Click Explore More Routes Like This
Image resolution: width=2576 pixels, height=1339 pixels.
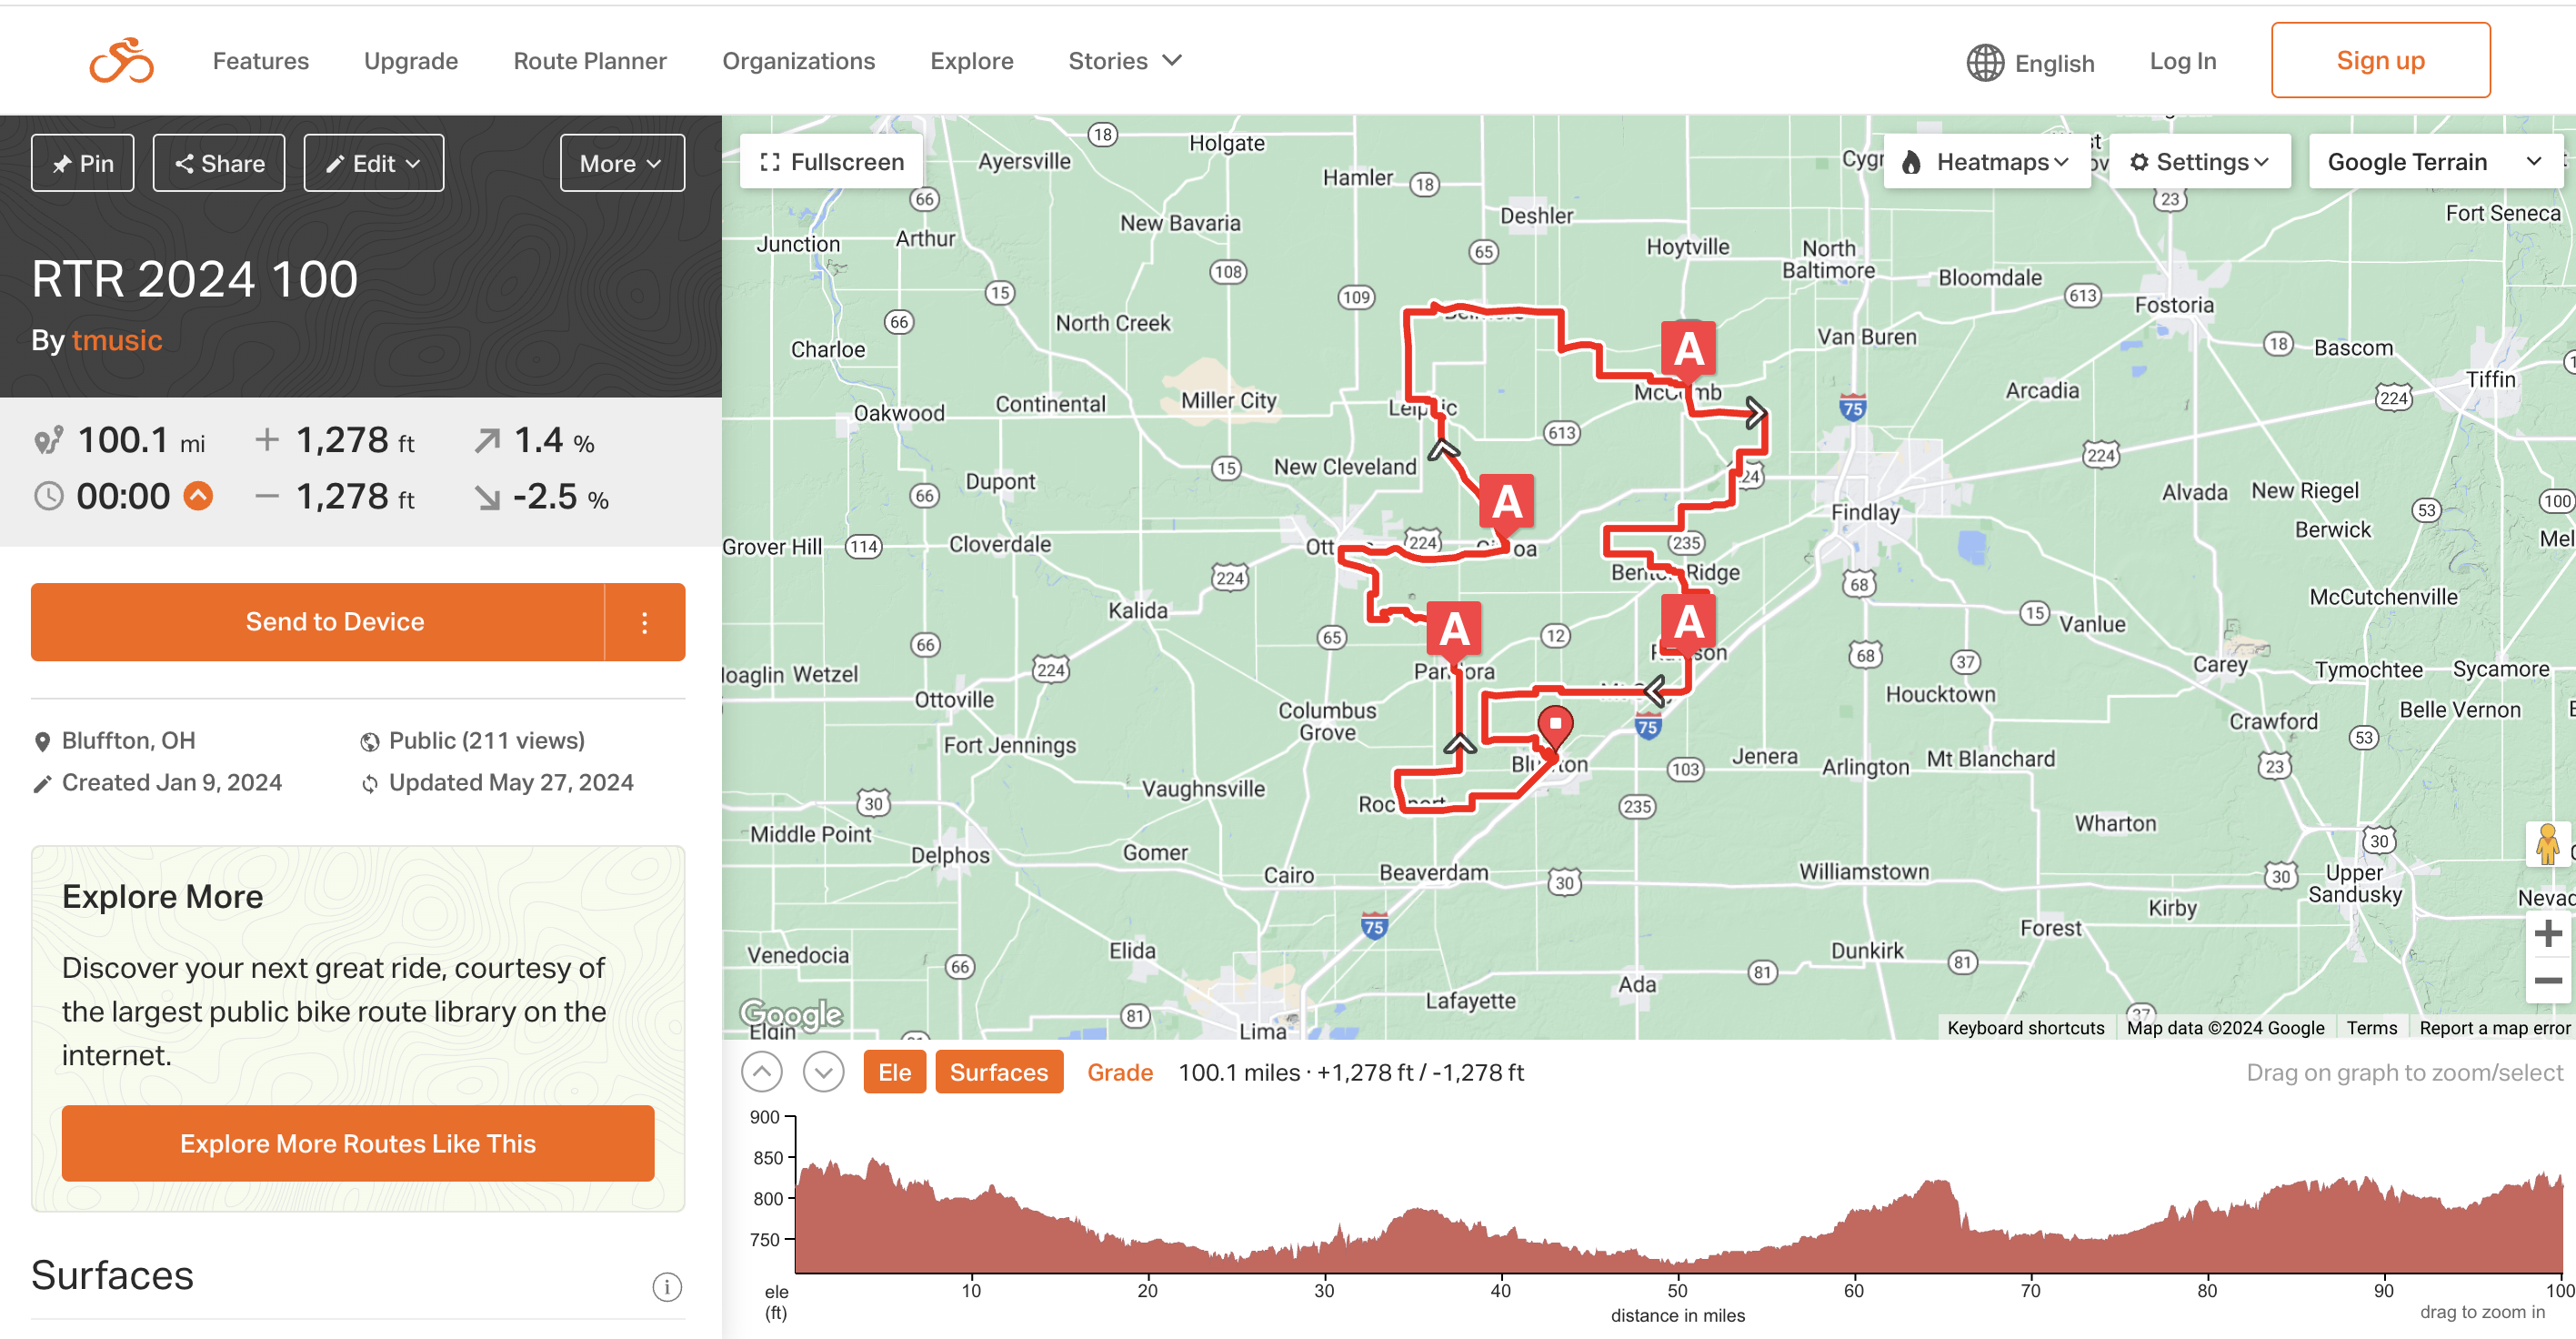point(358,1143)
